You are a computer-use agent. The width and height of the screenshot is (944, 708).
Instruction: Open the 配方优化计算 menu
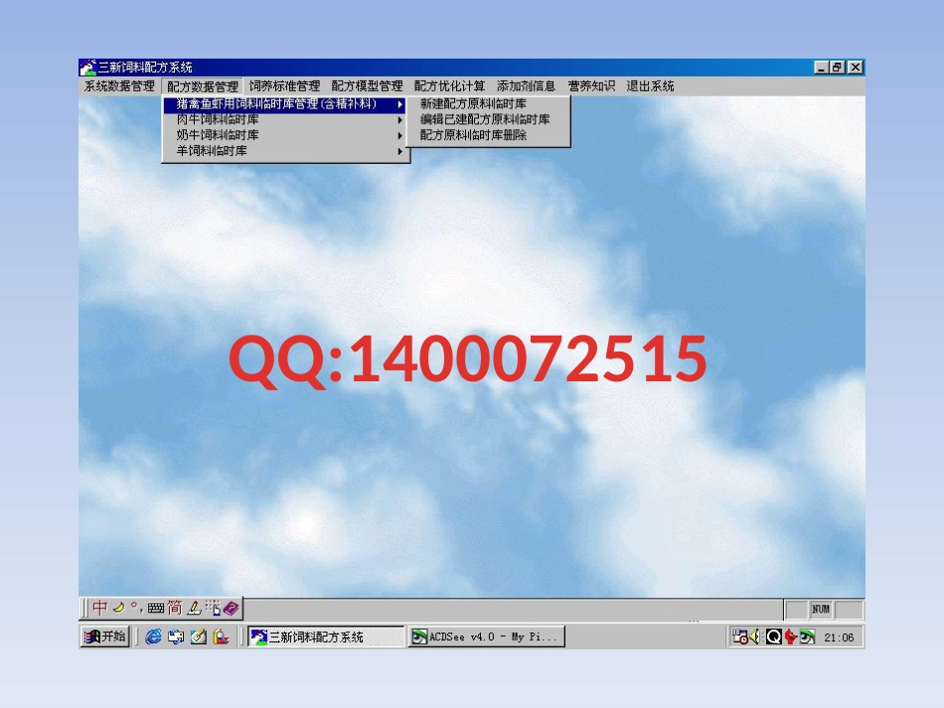(450, 86)
